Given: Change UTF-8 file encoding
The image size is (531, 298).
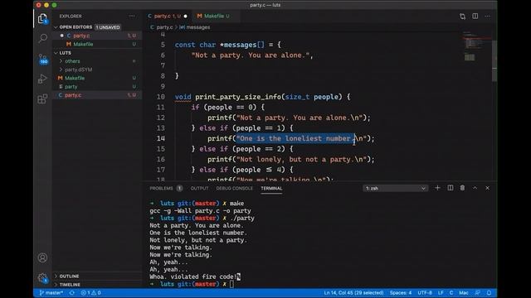Looking at the screenshot, I should [425, 293].
